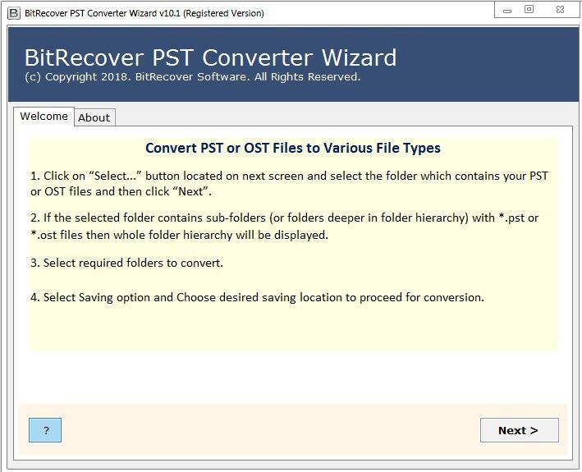Viewport: 582px width, 472px height.
Task: Click the 'BitRecover PST Converter Wizard' banner title
Action: 210,57
